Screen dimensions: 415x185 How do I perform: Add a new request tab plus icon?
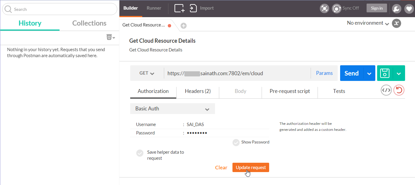[183, 26]
